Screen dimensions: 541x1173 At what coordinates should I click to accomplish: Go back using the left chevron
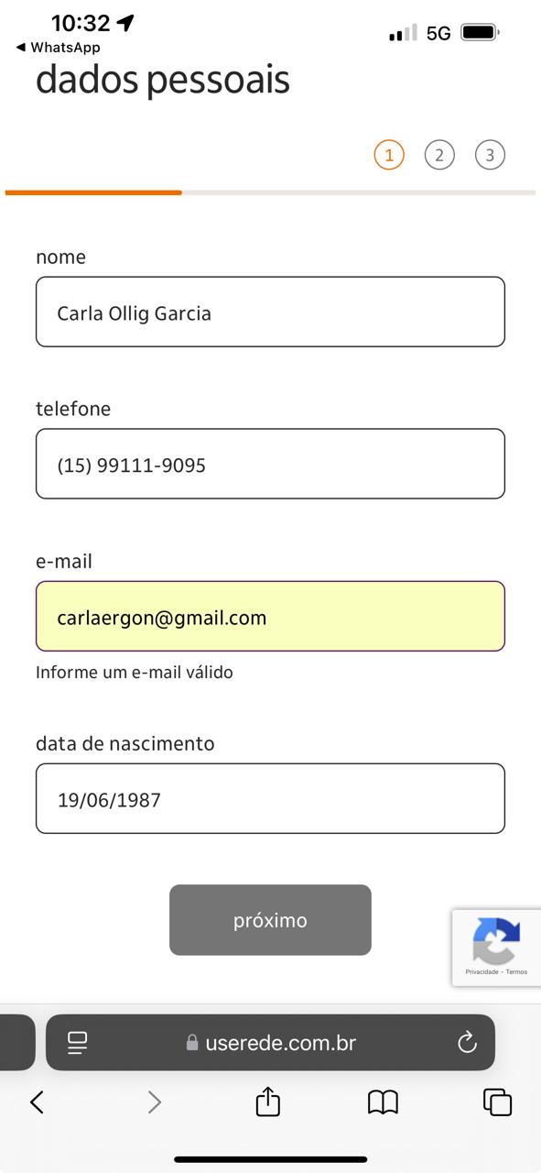click(37, 1102)
